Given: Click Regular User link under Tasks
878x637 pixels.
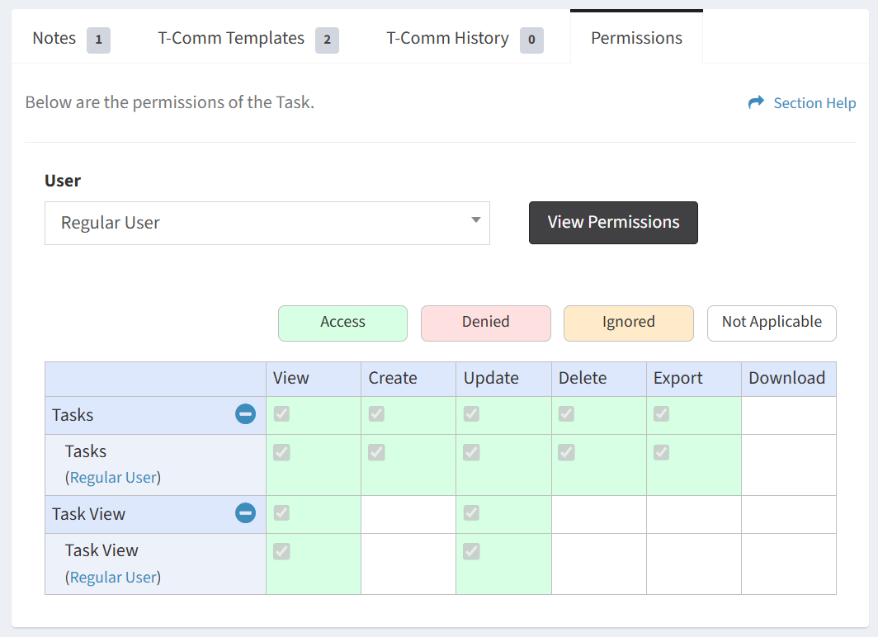Looking at the screenshot, I should coord(113,477).
